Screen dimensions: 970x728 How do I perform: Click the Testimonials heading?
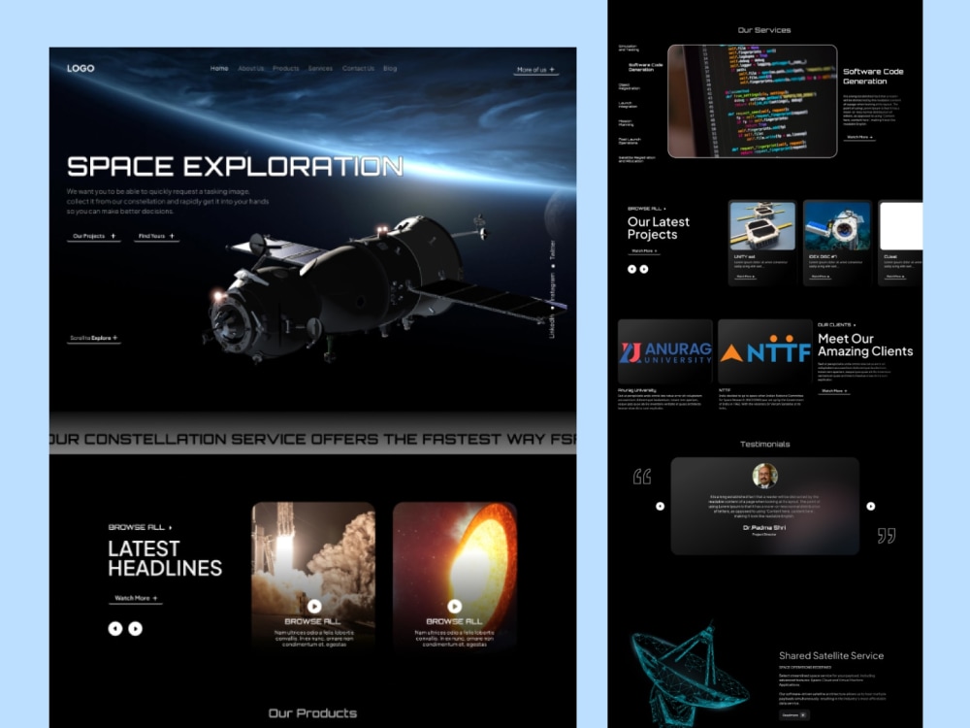[764, 444]
